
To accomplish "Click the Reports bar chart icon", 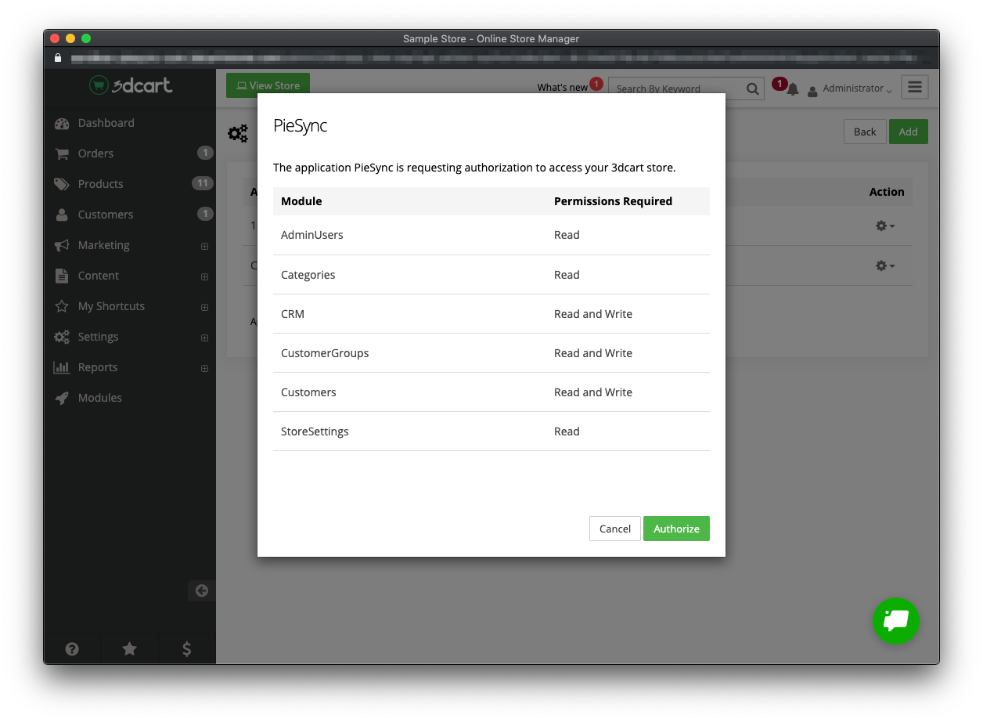I will (62, 367).
